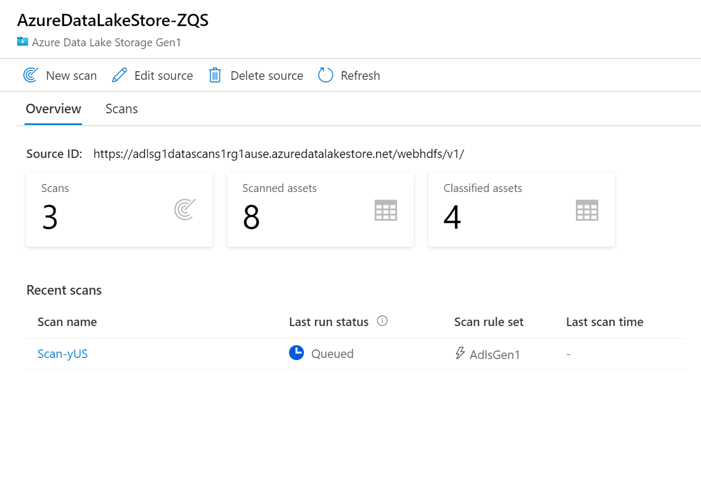This screenshot has width=701, height=484.
Task: Click the AdlsGen1 scan rule set
Action: [495, 355]
